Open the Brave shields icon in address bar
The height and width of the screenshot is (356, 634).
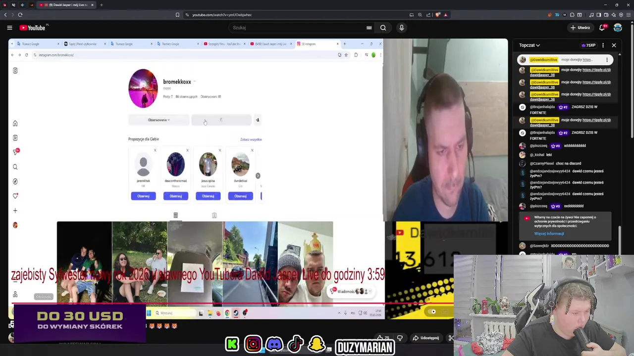pyautogui.click(x=438, y=15)
